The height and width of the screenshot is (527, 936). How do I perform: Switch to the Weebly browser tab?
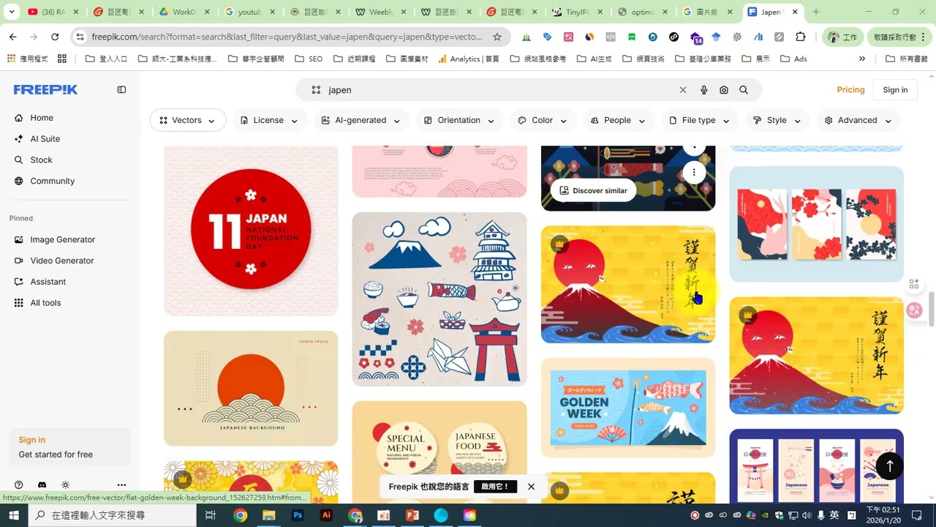[x=382, y=12]
